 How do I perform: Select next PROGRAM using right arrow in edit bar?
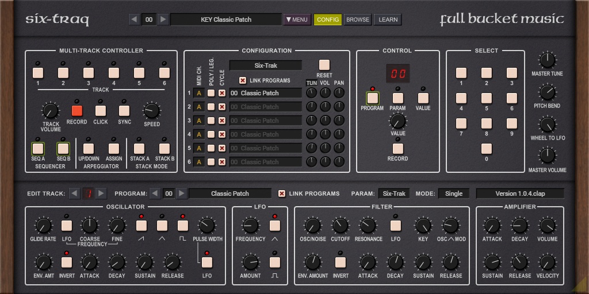[181, 194]
